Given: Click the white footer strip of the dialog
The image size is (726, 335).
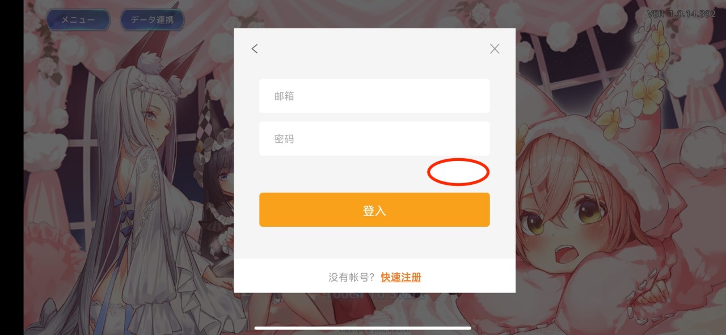Looking at the screenshot, I should point(374,276).
